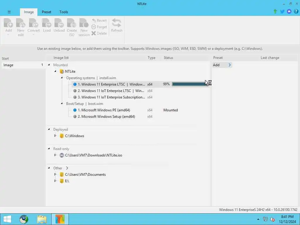Viewport: 300px width, 225px height.
Task: Switch to the Preset tab
Action: pyautogui.click(x=47, y=12)
